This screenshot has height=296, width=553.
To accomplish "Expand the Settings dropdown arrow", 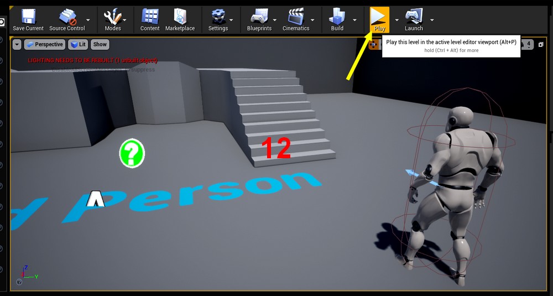I will tap(231, 20).
